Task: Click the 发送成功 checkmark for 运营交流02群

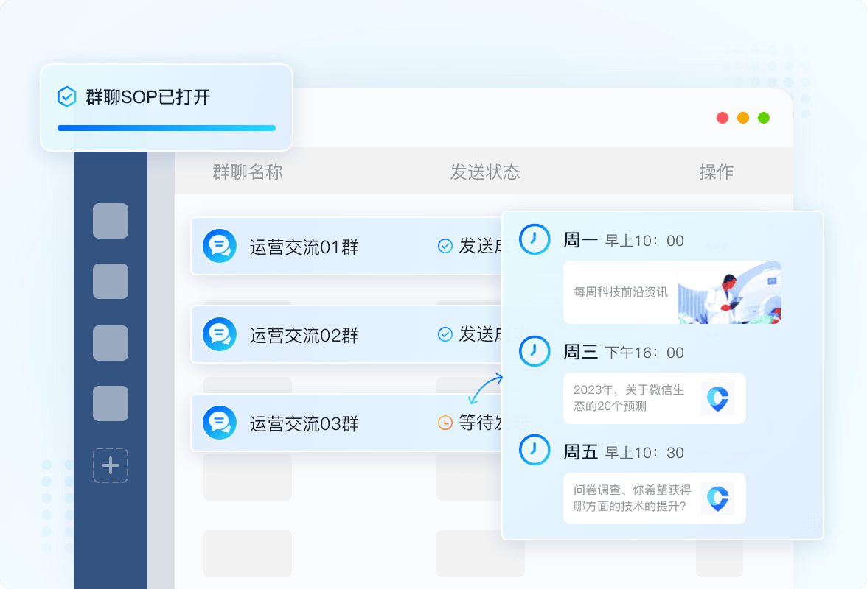Action: (x=445, y=334)
